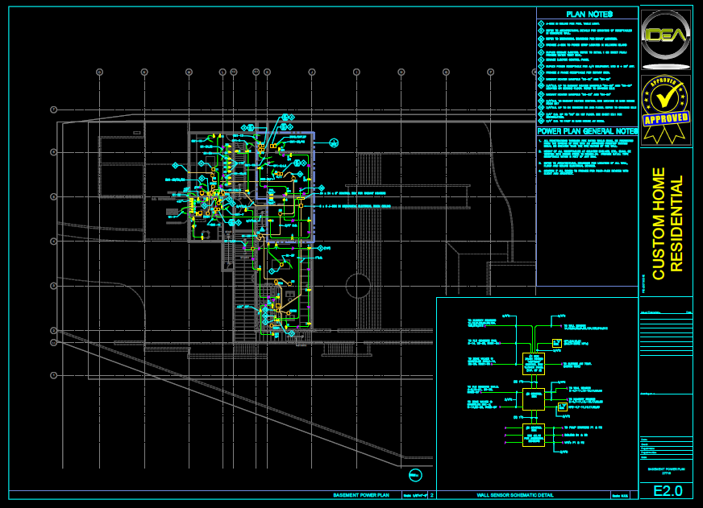
Task: Click the first diamond keynote marker in Plan Notes
Action: pyautogui.click(x=541, y=26)
